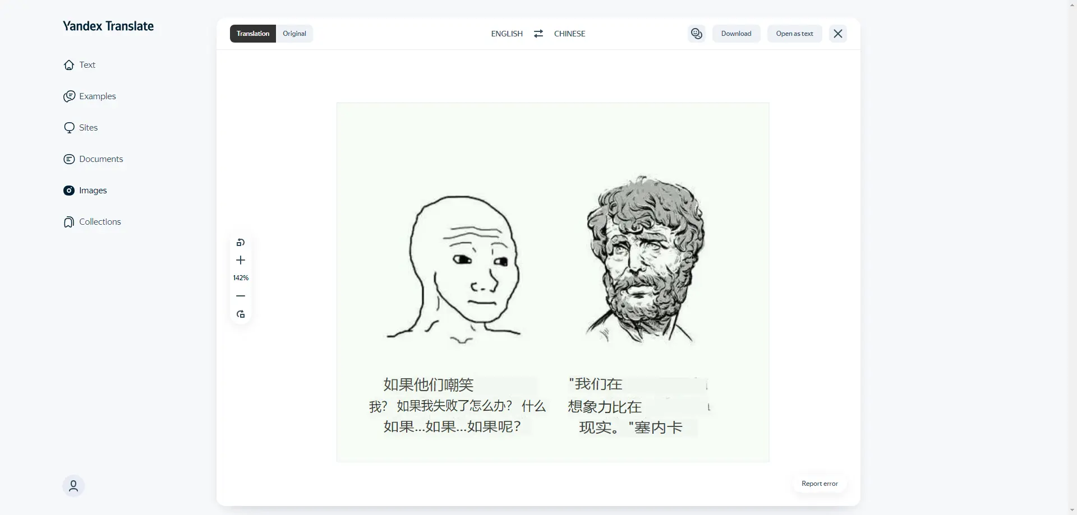Open the CHINESE target language selector
Screen dimensions: 1077x515
click(570, 34)
